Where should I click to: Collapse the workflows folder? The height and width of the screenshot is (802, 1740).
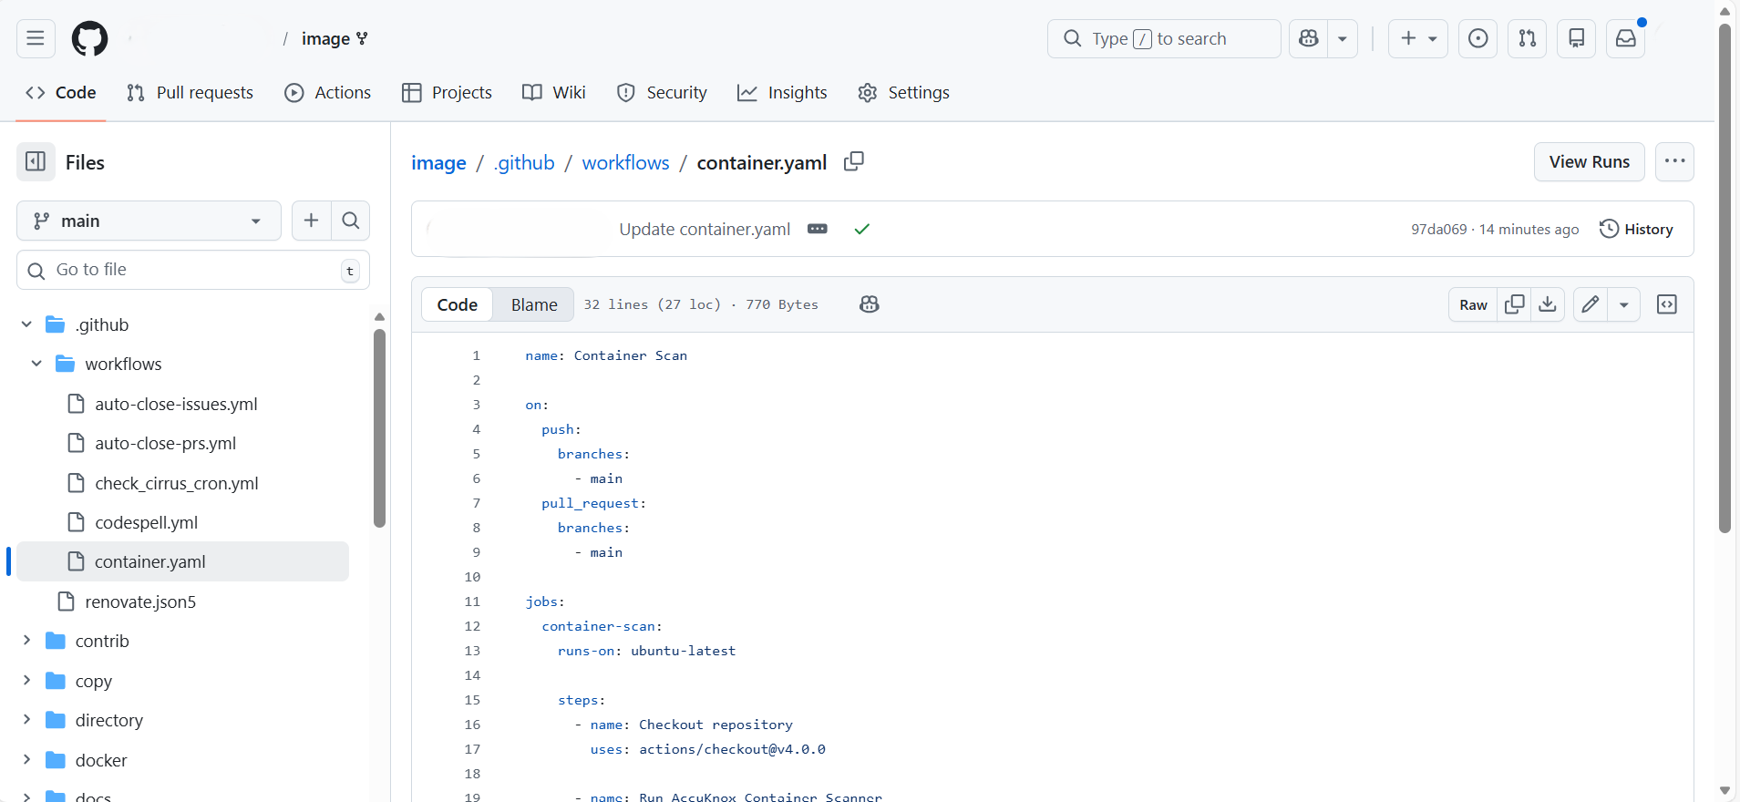click(x=36, y=364)
